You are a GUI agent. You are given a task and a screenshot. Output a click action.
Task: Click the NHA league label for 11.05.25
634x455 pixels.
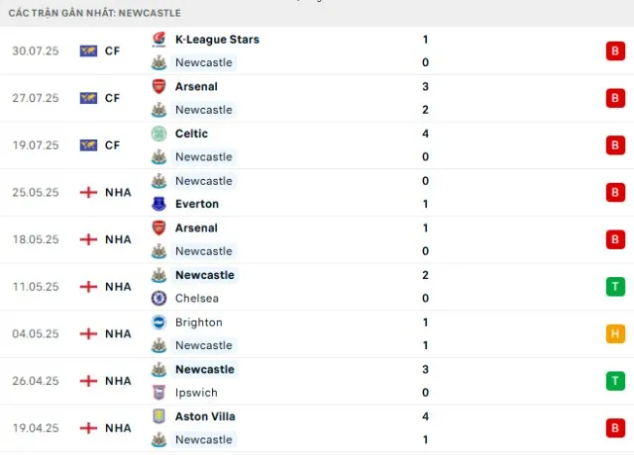point(118,287)
